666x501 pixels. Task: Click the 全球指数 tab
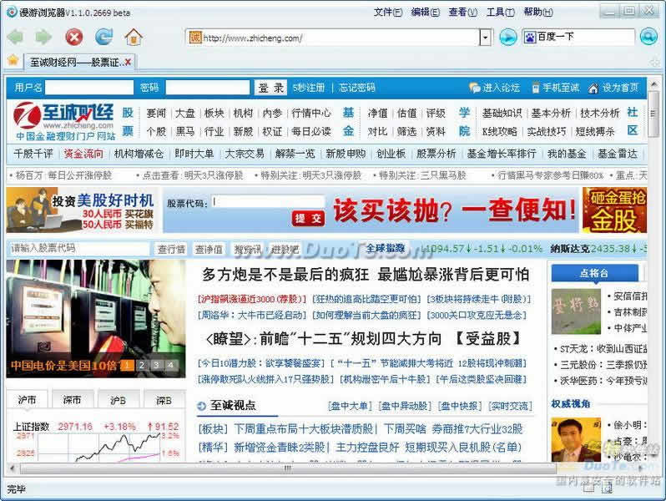pyautogui.click(x=386, y=248)
